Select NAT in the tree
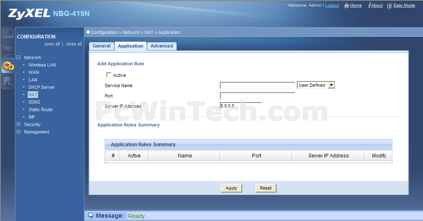 pyautogui.click(x=33, y=95)
